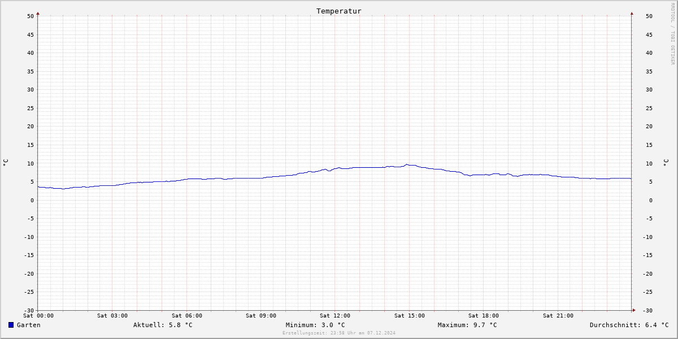
Task: Click the red arrow atop right y-axis
Action: [632, 13]
